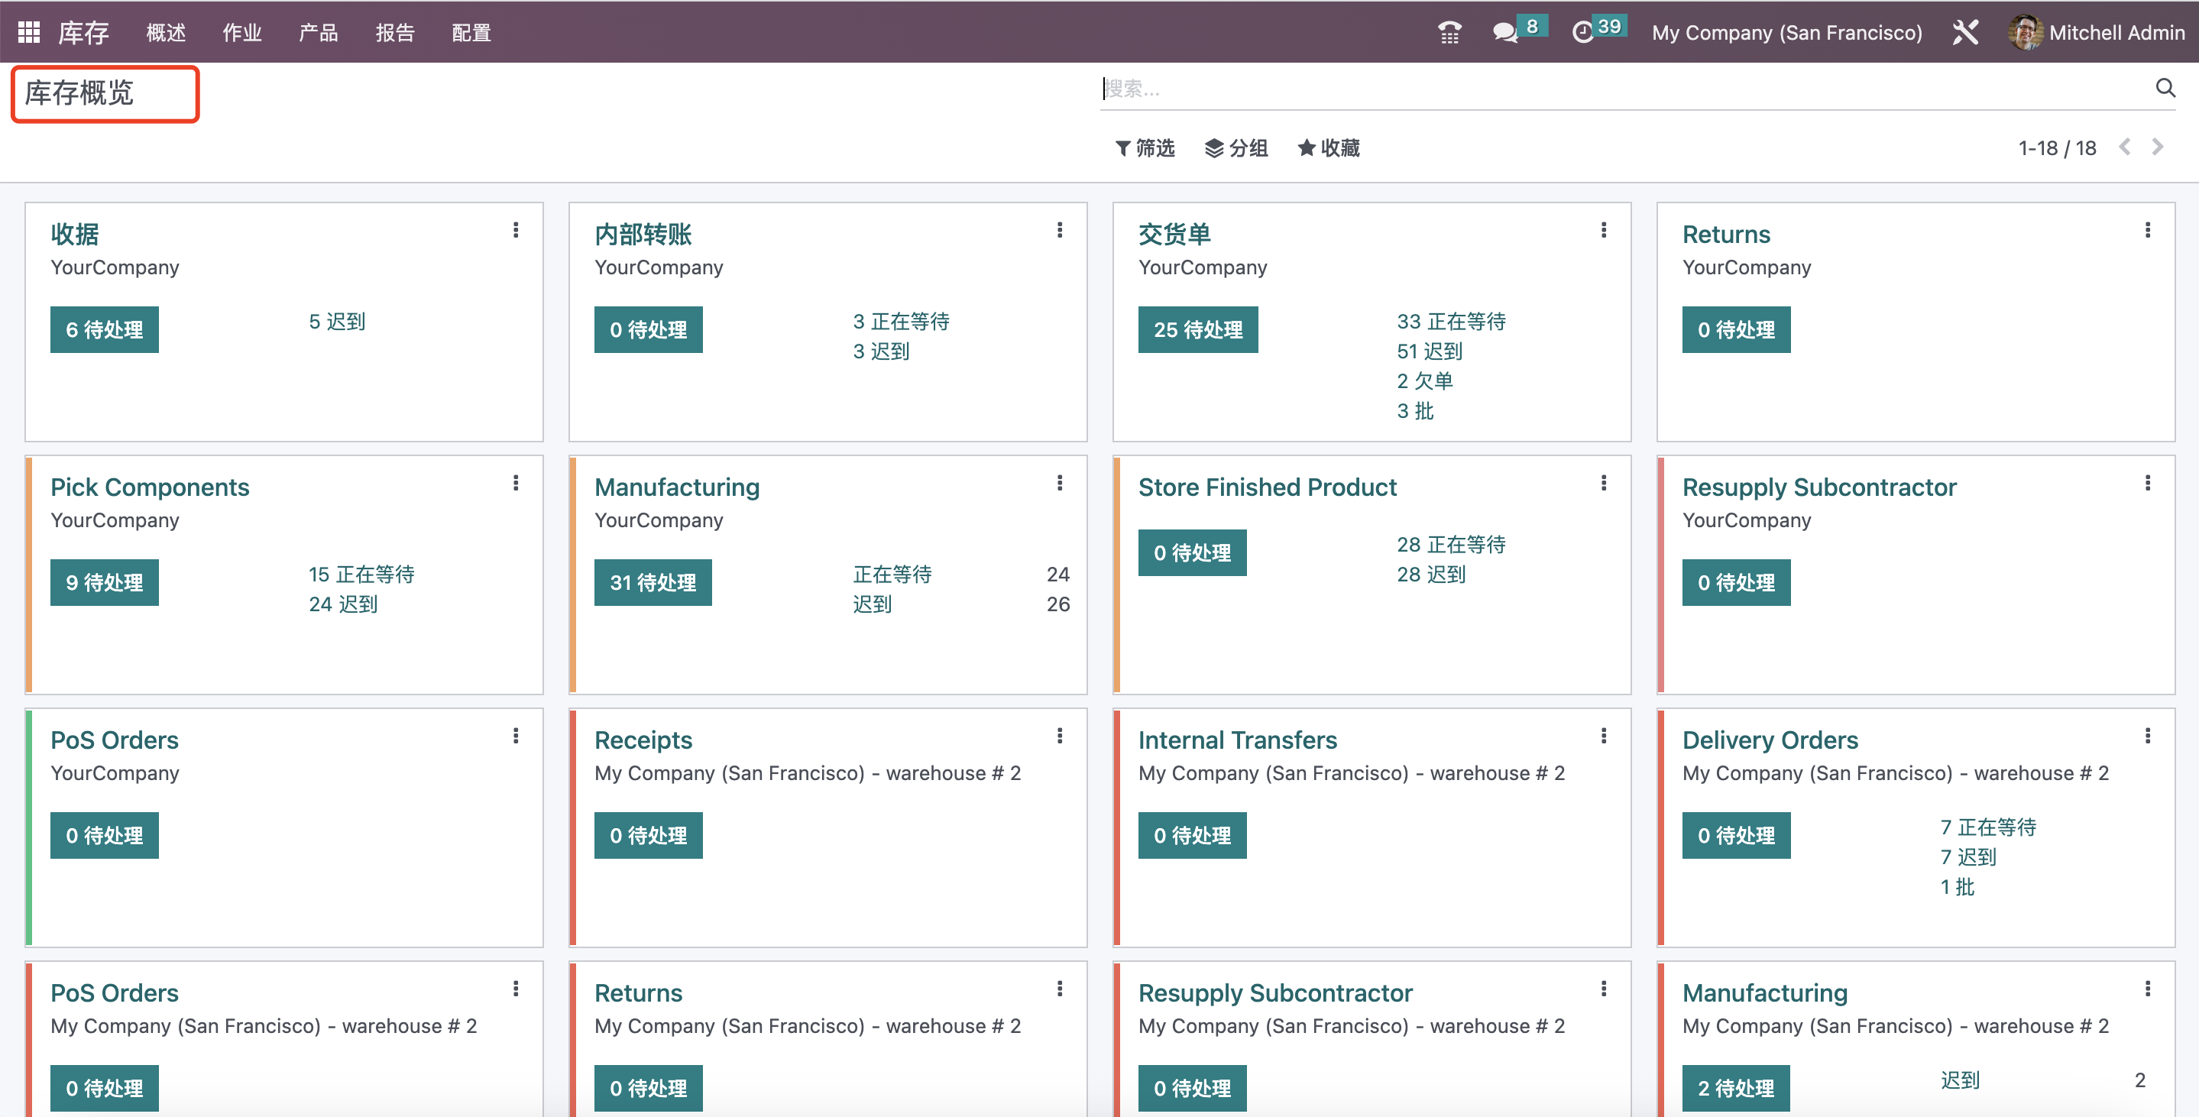Image resolution: width=2199 pixels, height=1117 pixels.
Task: Open kebab menu on Delivery Orders card
Action: [2147, 736]
